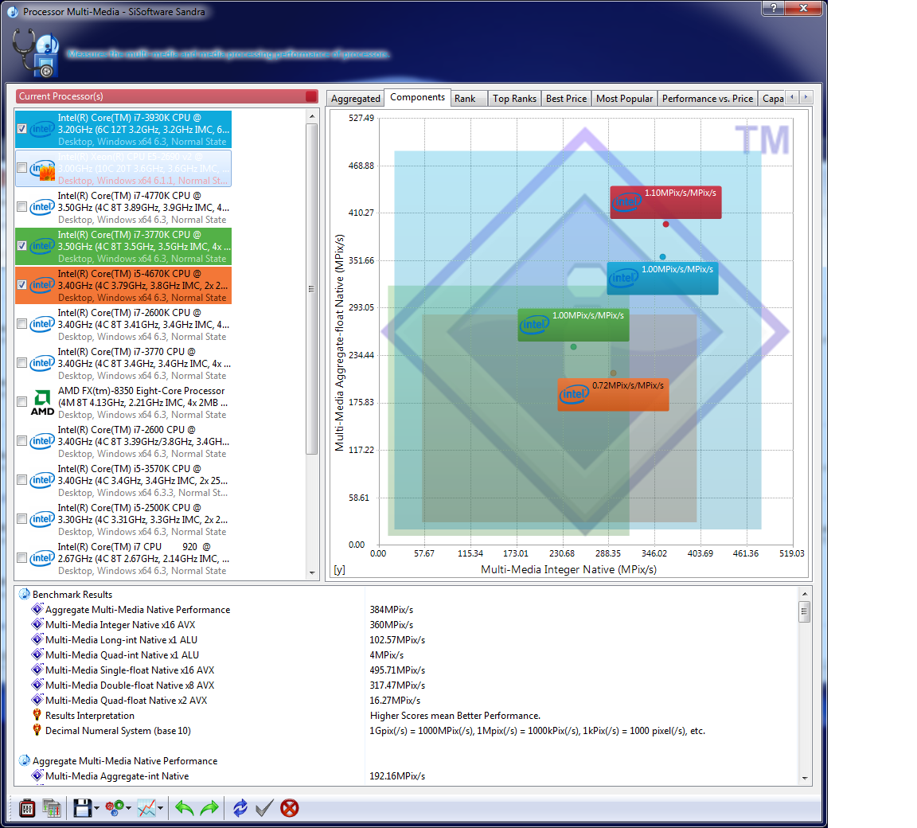Viewport: 917px width, 828px height.
Task: Uncheck the Core i7-3770K checkbox
Action: [x=21, y=246]
